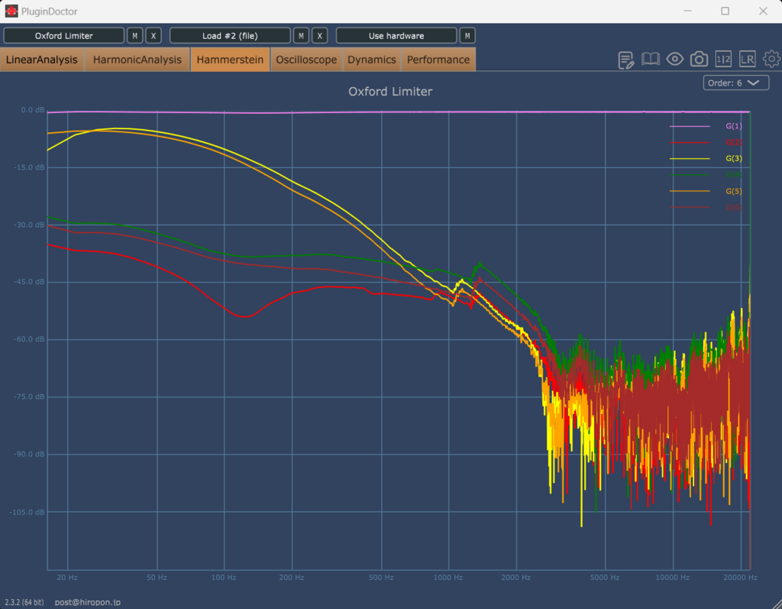Image resolution: width=782 pixels, height=609 pixels.
Task: Click the -105.0 dB axis label
Action: click(x=27, y=512)
